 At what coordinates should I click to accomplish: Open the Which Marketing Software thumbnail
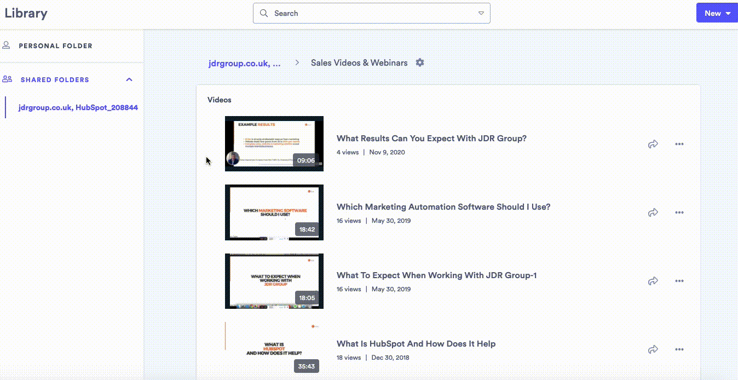[x=274, y=212]
